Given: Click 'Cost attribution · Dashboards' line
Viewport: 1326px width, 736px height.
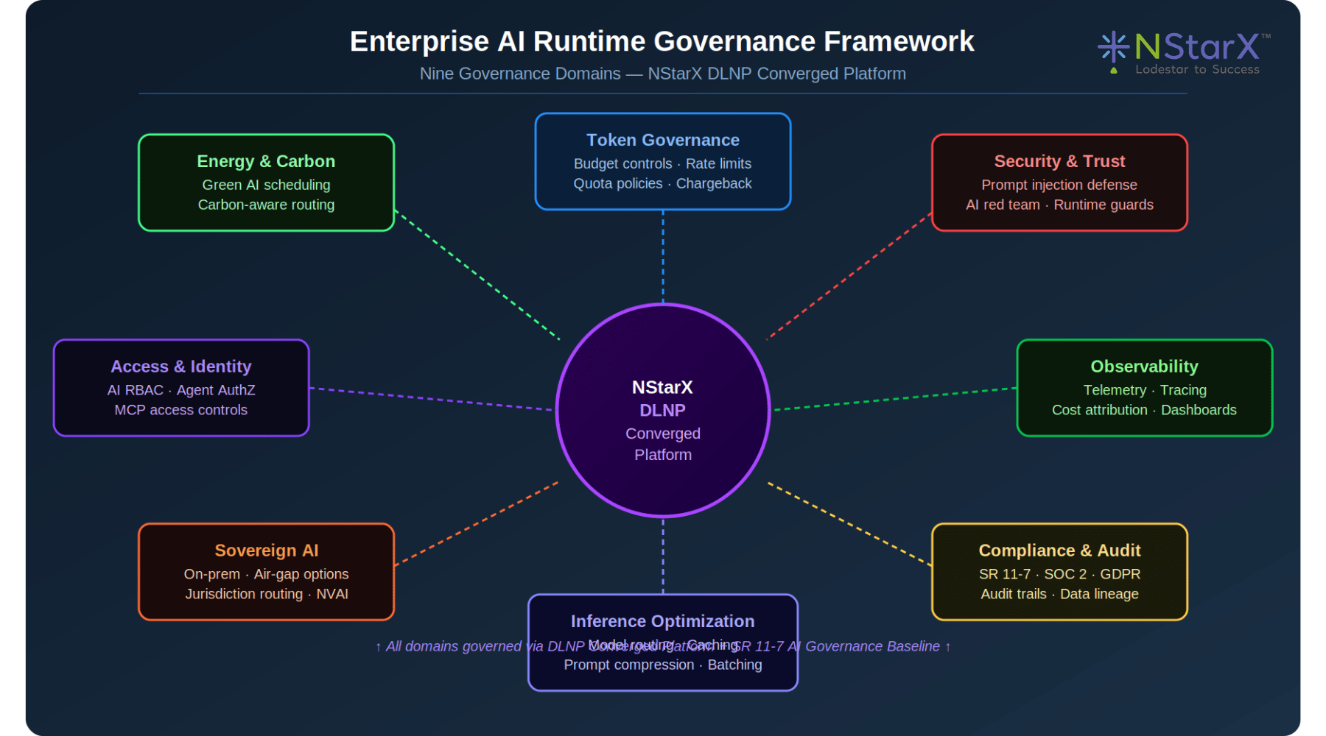Looking at the screenshot, I should click(1144, 410).
